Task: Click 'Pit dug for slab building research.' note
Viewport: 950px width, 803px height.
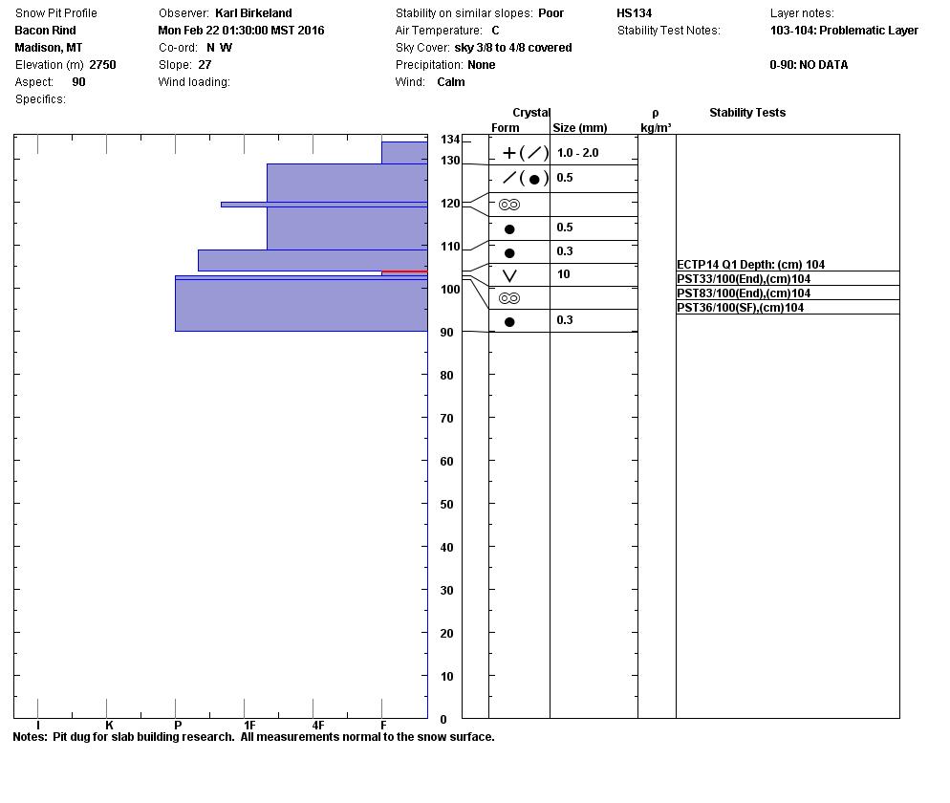Action: click(143, 738)
